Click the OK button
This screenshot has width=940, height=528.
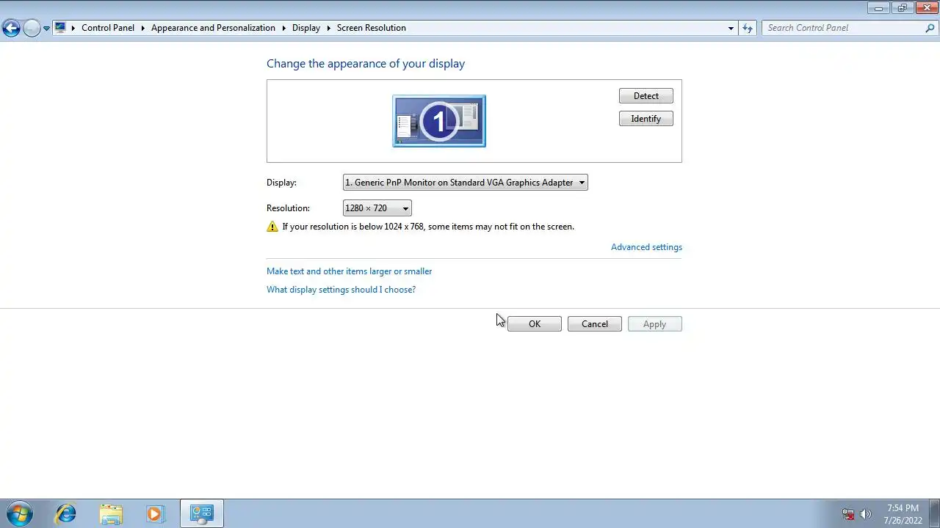[535, 324]
